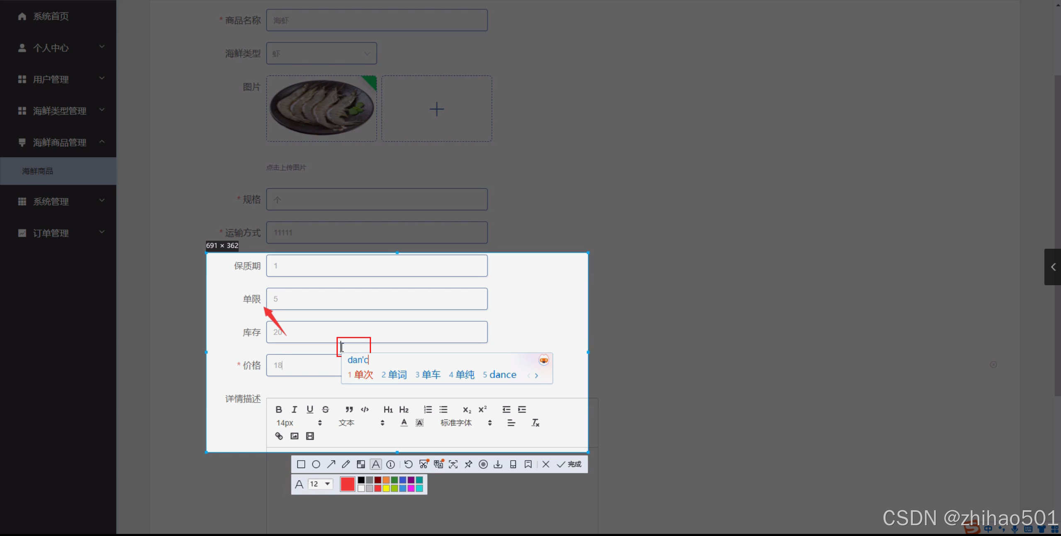Select the arrow drawing tool
The height and width of the screenshot is (536, 1061).
(x=331, y=464)
